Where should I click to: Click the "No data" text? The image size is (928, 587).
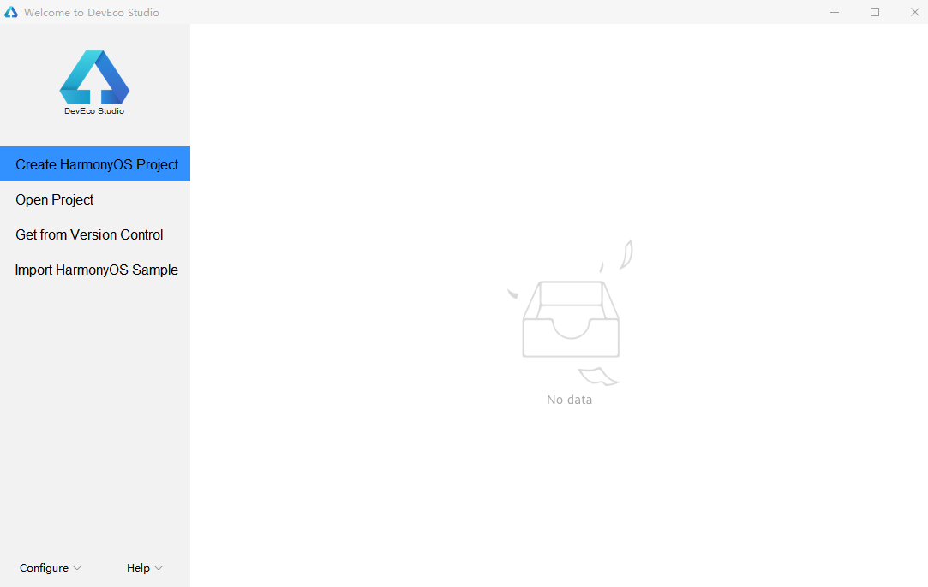[569, 400]
